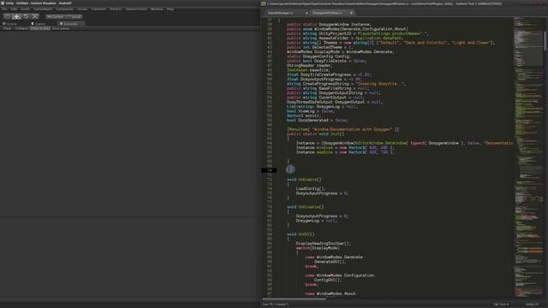Screen dimensions: 548x308
Task: Open the Terrain menu in Unity
Action: click(x=82, y=9)
